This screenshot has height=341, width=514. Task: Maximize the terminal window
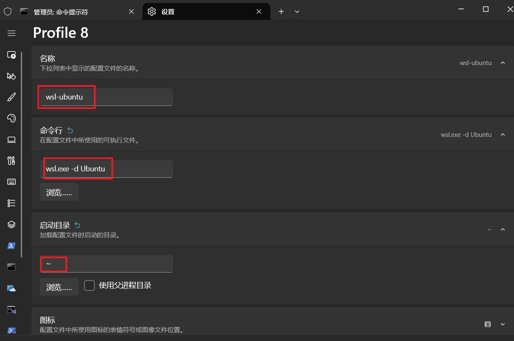[486, 9]
